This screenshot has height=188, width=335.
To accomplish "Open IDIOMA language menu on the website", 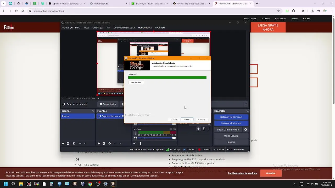I will [x=307, y=19].
